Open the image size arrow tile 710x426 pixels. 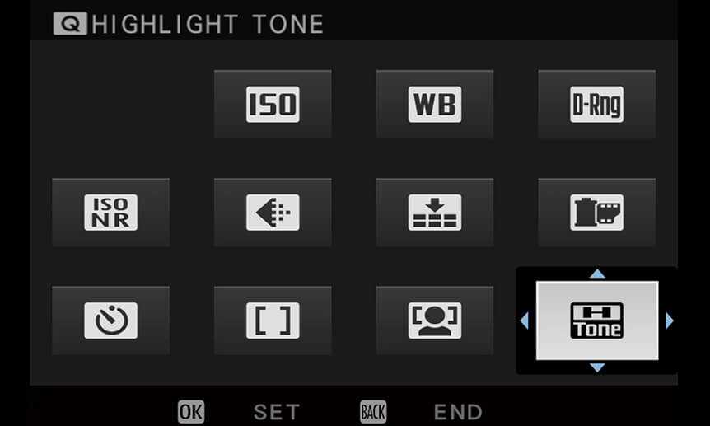273,213
